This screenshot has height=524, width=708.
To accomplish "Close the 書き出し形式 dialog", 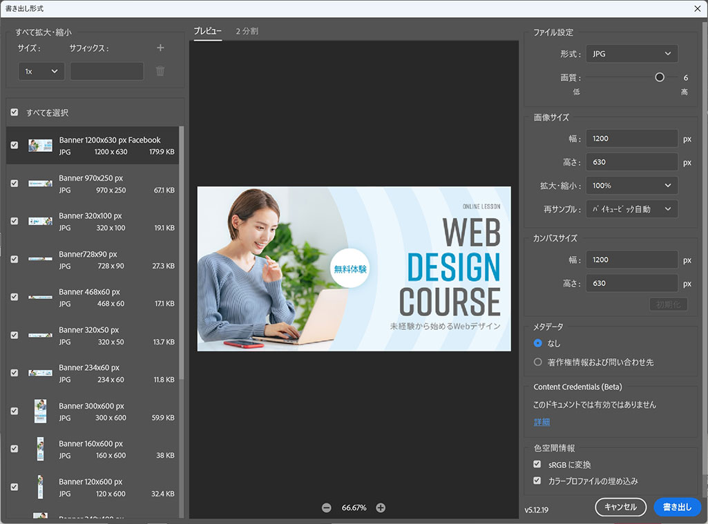I will click(697, 8).
